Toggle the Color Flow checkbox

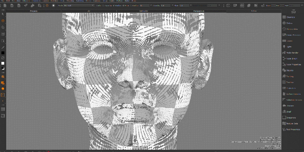click(124, 6)
